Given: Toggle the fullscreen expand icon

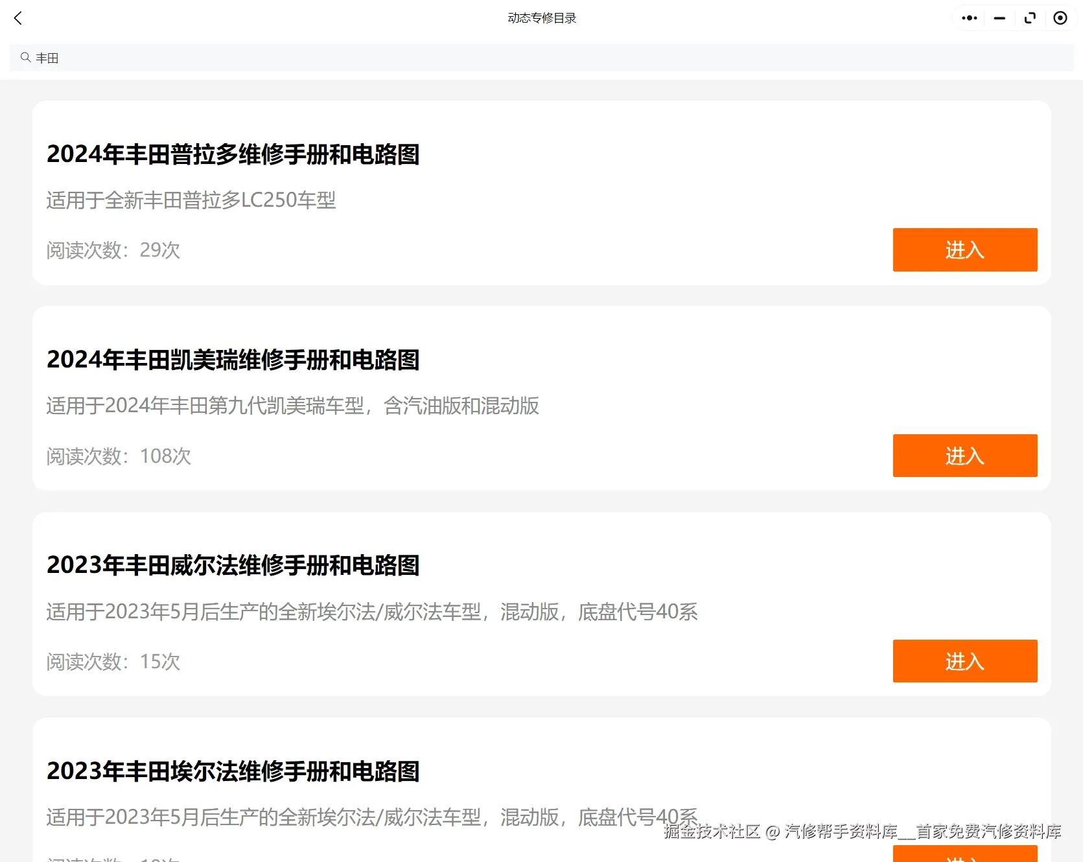Looking at the screenshot, I should [1030, 18].
